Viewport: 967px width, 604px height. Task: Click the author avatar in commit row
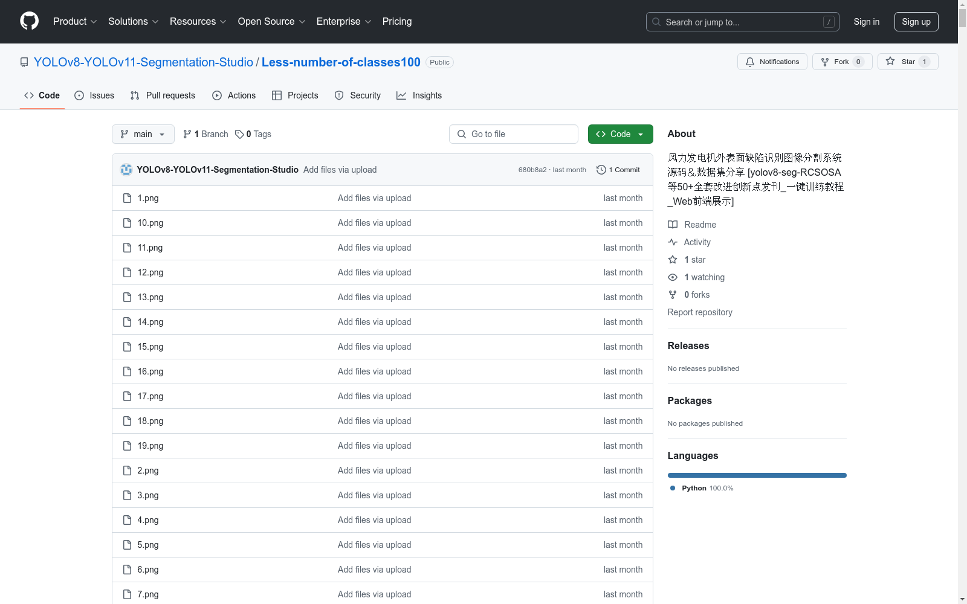pos(126,170)
